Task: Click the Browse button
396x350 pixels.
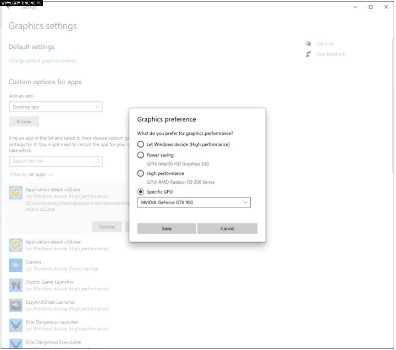Action: point(24,122)
